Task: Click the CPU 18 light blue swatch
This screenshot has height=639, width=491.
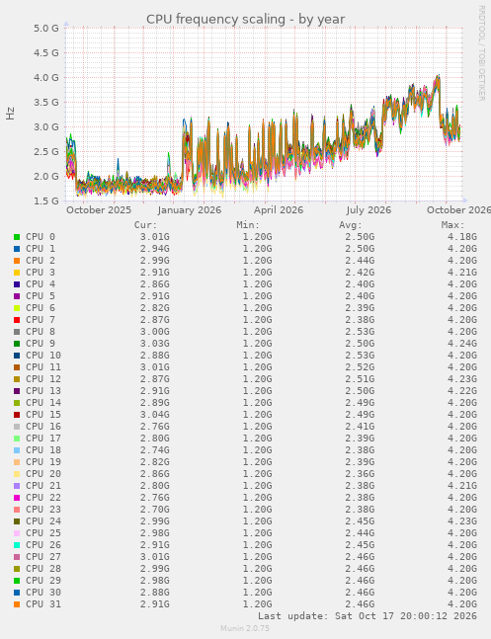Action: click(17, 450)
